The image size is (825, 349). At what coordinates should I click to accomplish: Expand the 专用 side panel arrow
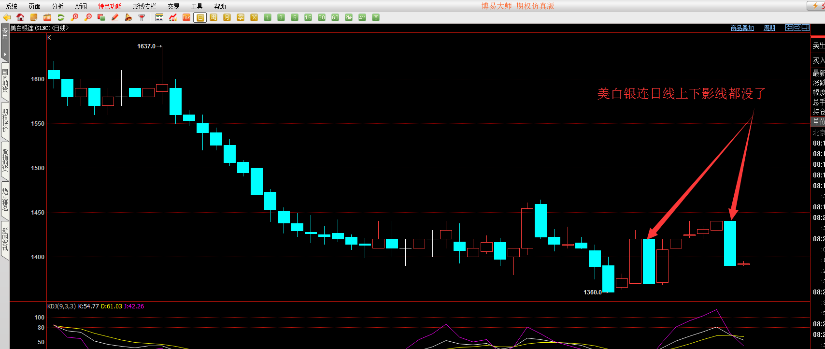(5, 54)
